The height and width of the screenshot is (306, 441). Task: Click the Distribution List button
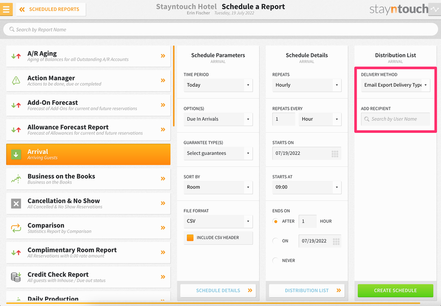coord(307,291)
